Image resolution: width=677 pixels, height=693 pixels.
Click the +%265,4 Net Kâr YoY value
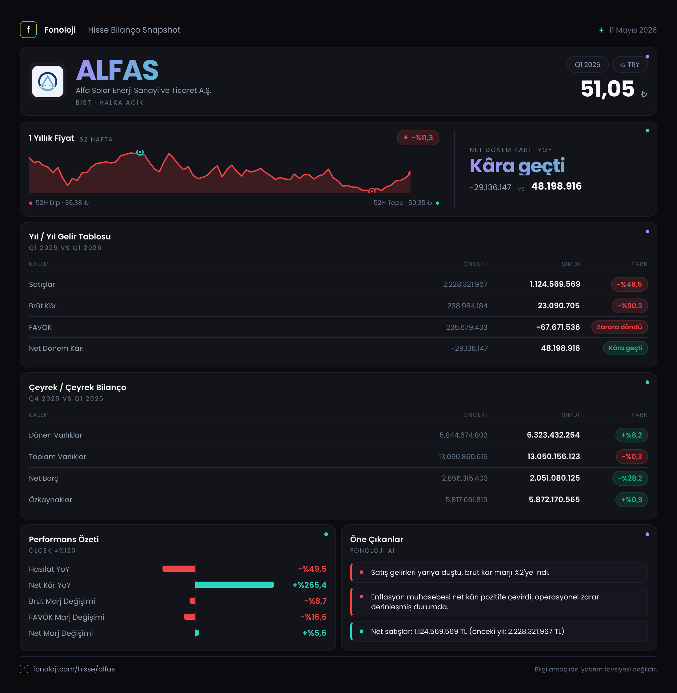[x=309, y=585]
